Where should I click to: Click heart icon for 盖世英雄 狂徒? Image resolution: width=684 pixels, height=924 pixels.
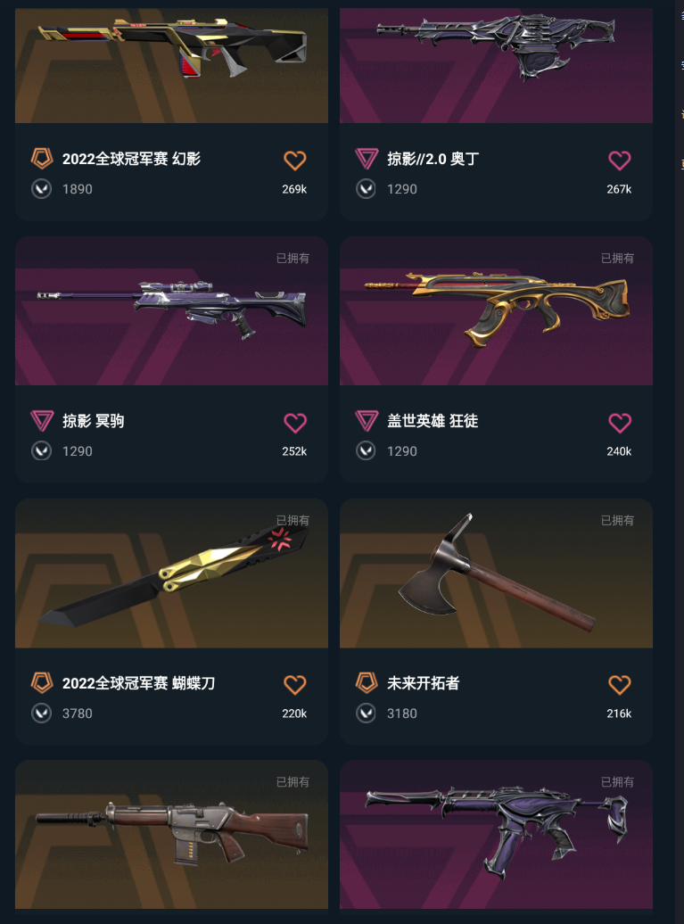619,423
